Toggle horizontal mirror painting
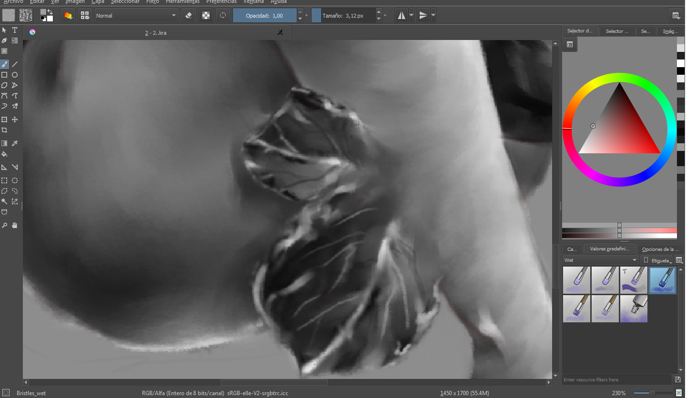 [x=402, y=16]
